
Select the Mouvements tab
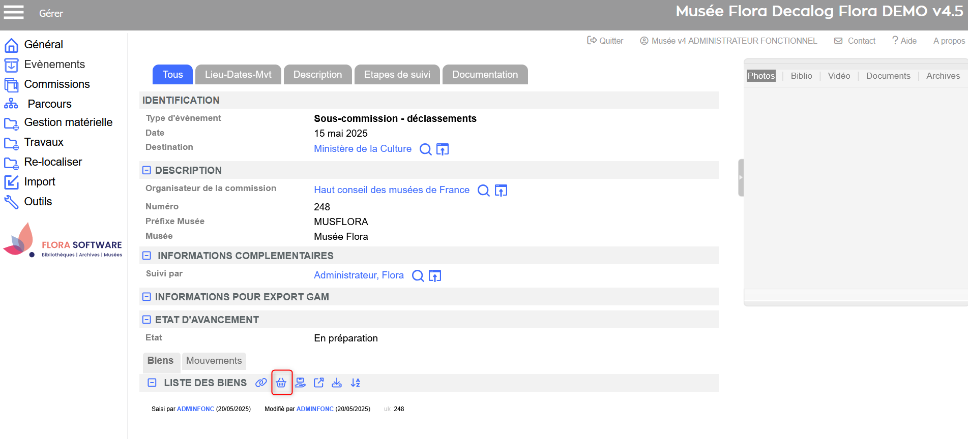point(214,361)
